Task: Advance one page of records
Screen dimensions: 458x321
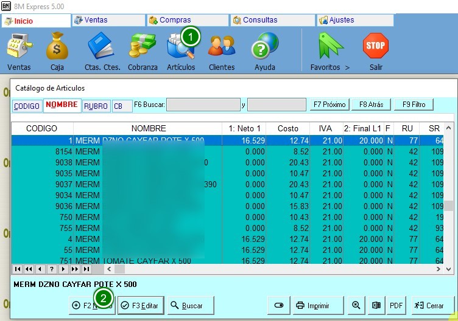Action: pyautogui.click(x=74, y=269)
